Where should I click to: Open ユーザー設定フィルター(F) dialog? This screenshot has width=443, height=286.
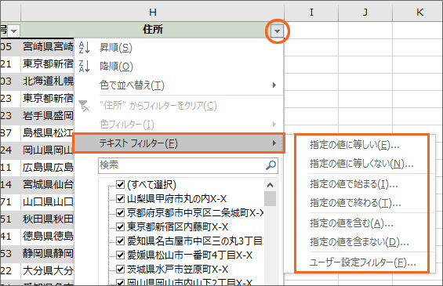click(x=363, y=262)
